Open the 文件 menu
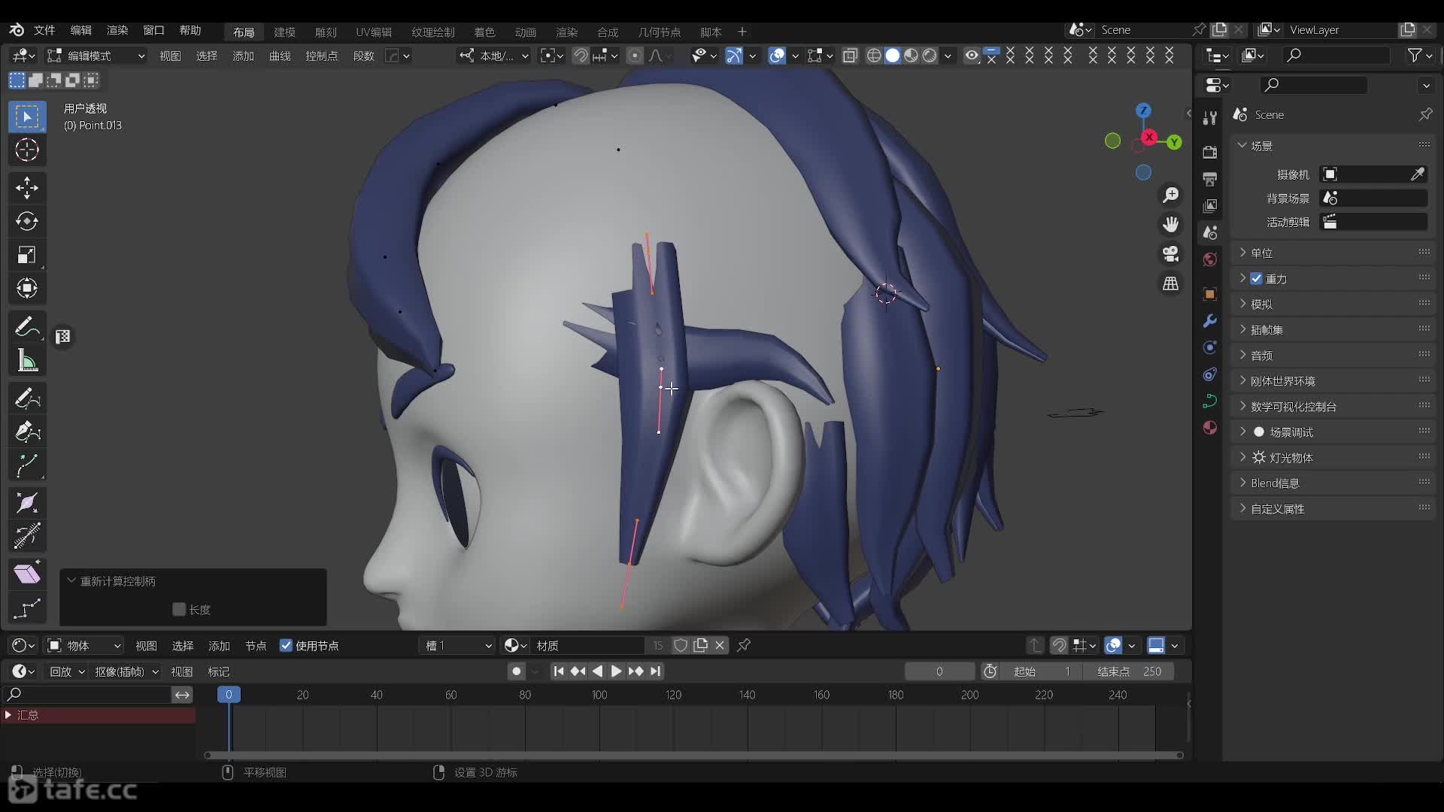Image resolution: width=1444 pixels, height=812 pixels. (x=44, y=30)
